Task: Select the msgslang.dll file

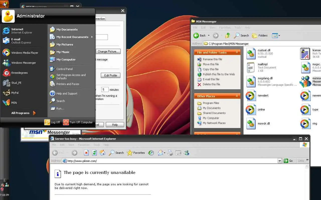Action: point(271,81)
